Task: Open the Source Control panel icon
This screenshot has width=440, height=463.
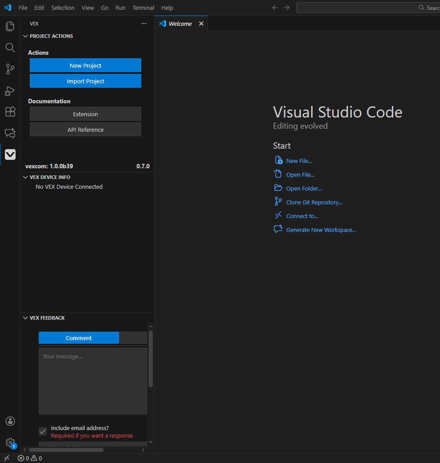Action: 10,69
